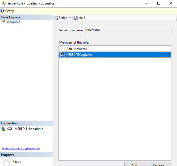The height and width of the screenshot is (166, 177).
Task: Click the Server role name field
Action: tap(128, 30)
